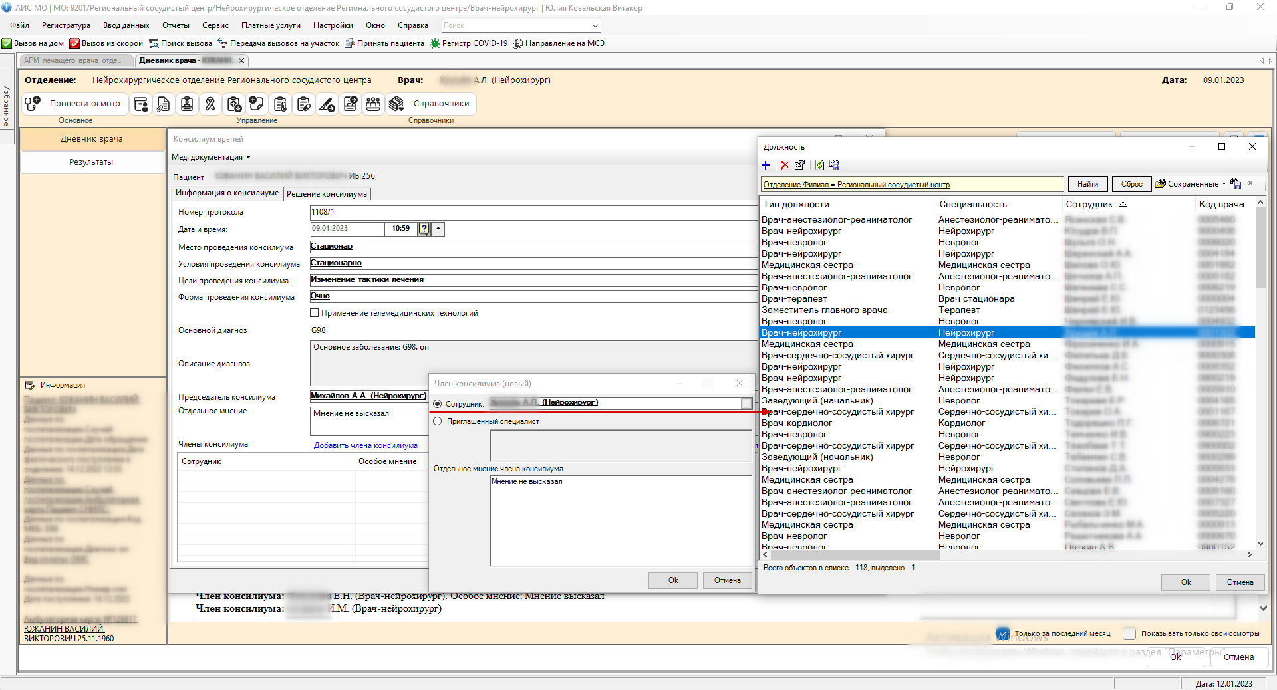Click 'Поиск вызова' toolbar item
Screen dimensions: 1277x690
pyautogui.click(x=180, y=43)
